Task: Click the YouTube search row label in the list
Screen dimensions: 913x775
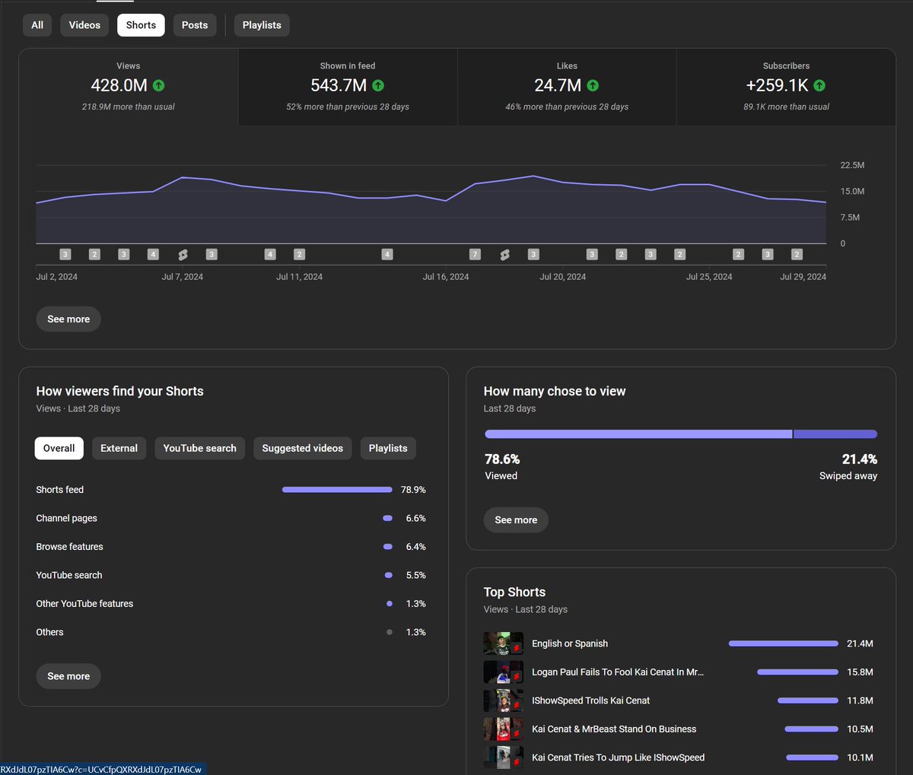Action: click(x=69, y=576)
